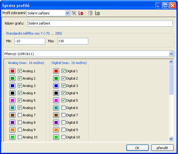Enable the Digital 6 checkbox
178x154 pixels.
(x=63, y=108)
